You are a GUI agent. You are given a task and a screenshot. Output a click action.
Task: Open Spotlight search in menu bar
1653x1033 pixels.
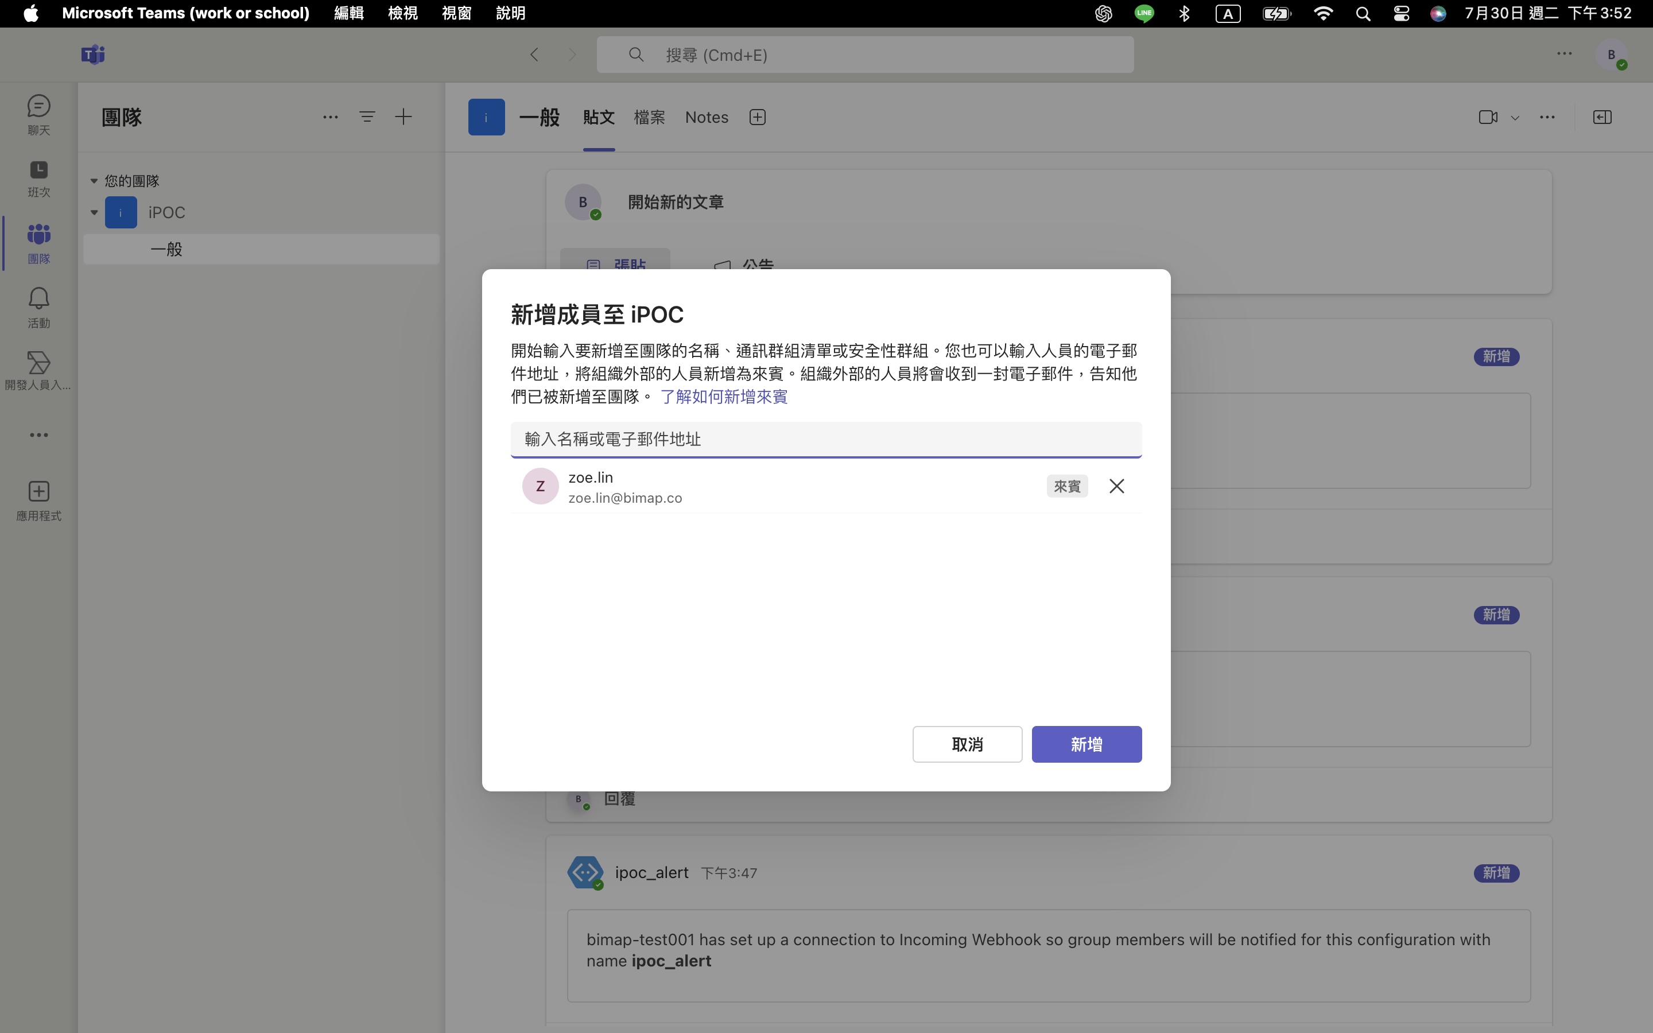1363,14
